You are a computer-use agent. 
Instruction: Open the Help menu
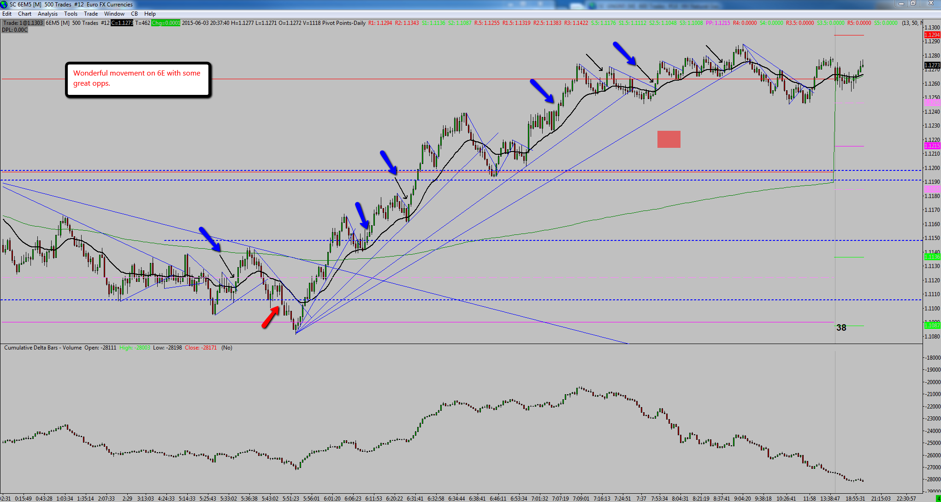click(x=150, y=14)
